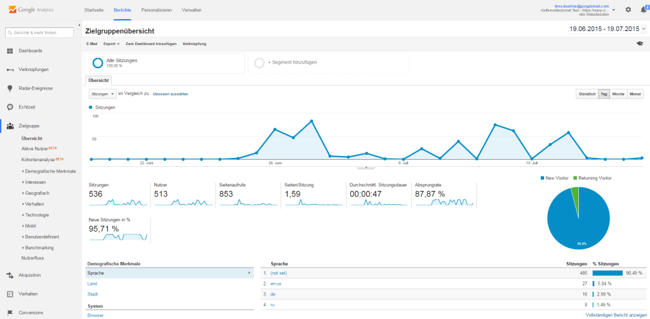Click the Berichte & mehr finden search field
Image resolution: width=650 pixels, height=319 pixels.
[39, 32]
